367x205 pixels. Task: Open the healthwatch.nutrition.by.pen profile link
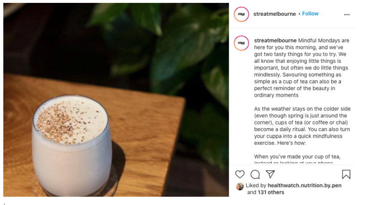tap(305, 185)
